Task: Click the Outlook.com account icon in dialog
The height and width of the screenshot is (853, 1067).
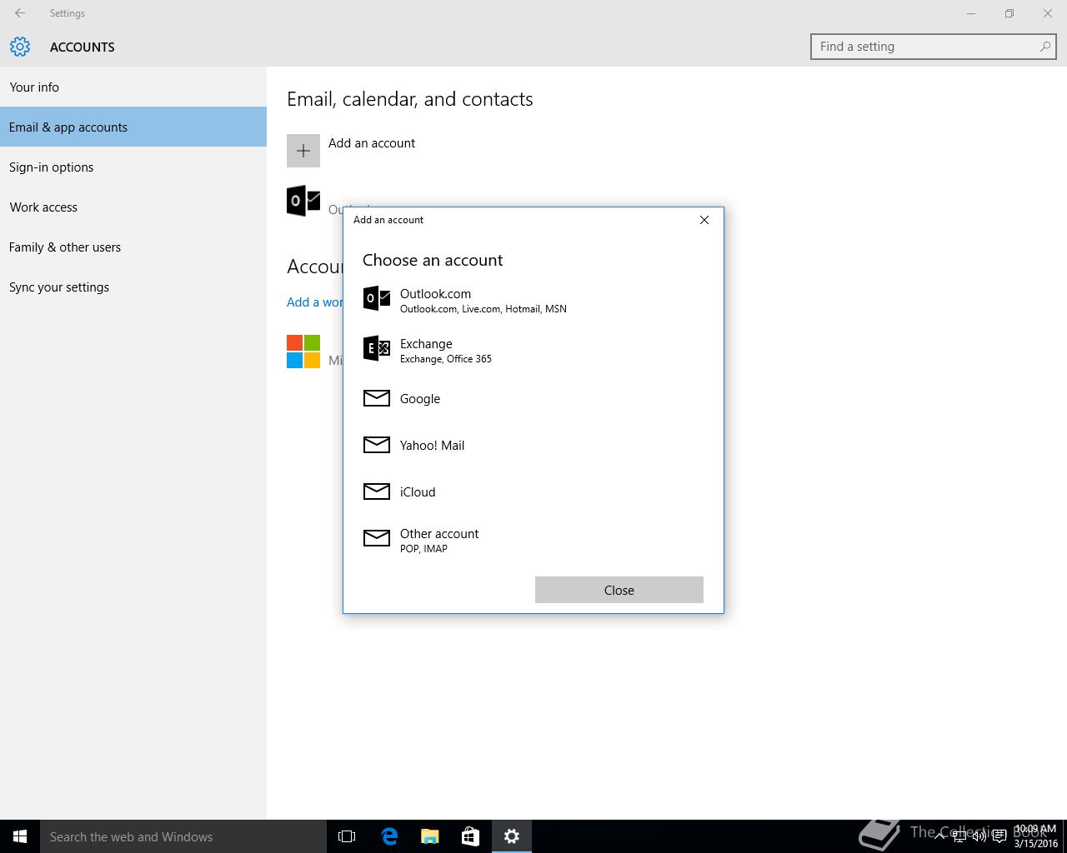Action: pos(377,298)
